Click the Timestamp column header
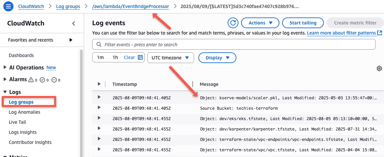This screenshot has height=157, width=384. click(x=125, y=84)
